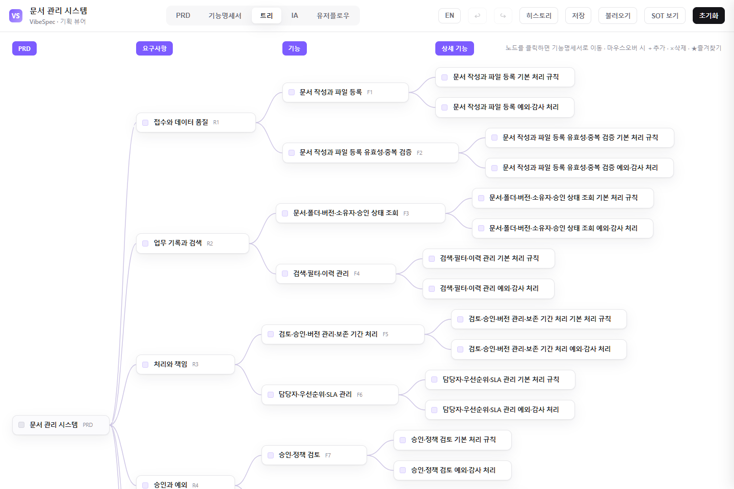This screenshot has height=489, width=734.
Task: Toggle checkbox on 검색·필터·이력 관리 F4 node
Action: click(x=285, y=274)
